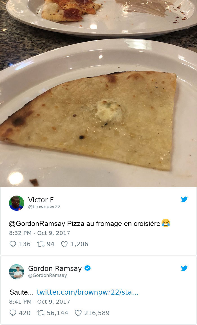Click the reply icon on Gordon Ramsay's tweet
The image size is (197, 325).
tap(13, 313)
